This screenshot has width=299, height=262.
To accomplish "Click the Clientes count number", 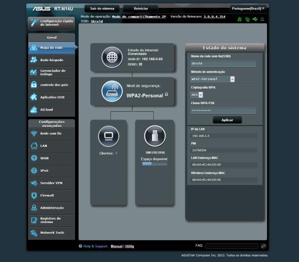I will [x=116, y=153].
